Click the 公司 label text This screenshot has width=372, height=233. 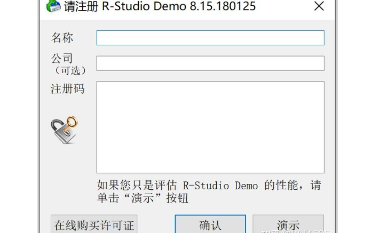coord(62,58)
